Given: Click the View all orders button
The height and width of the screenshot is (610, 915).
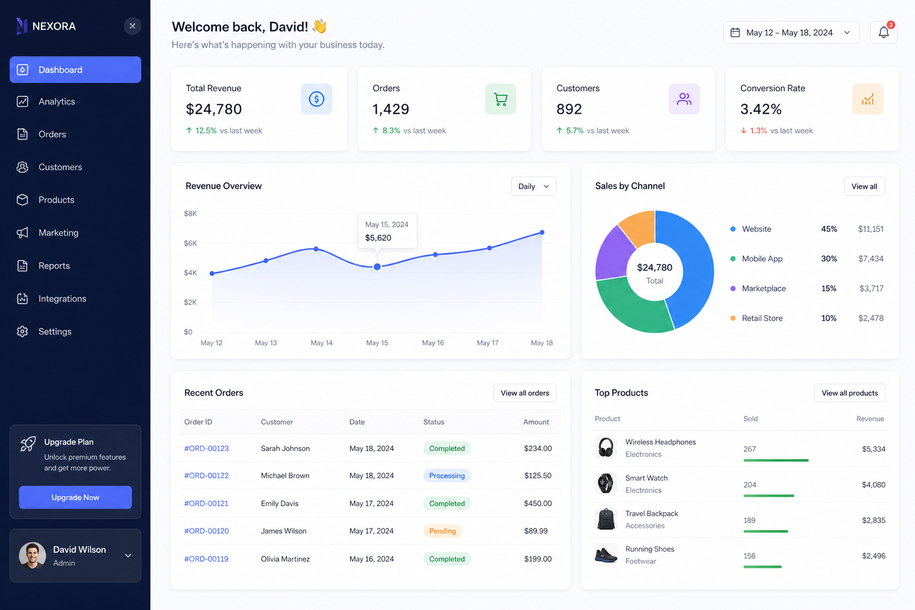Looking at the screenshot, I should coord(525,393).
